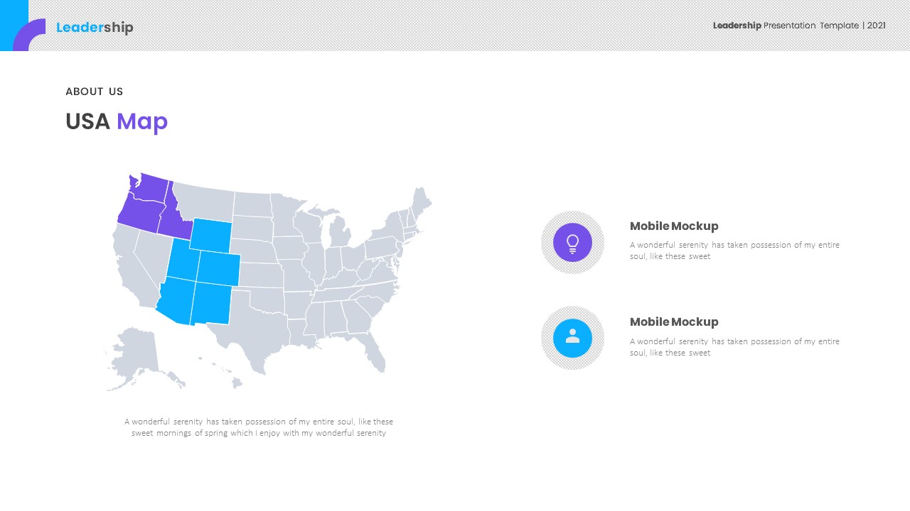This screenshot has height=511, width=910.
Task: Click the 'Leadership' logo text
Action: click(95, 28)
